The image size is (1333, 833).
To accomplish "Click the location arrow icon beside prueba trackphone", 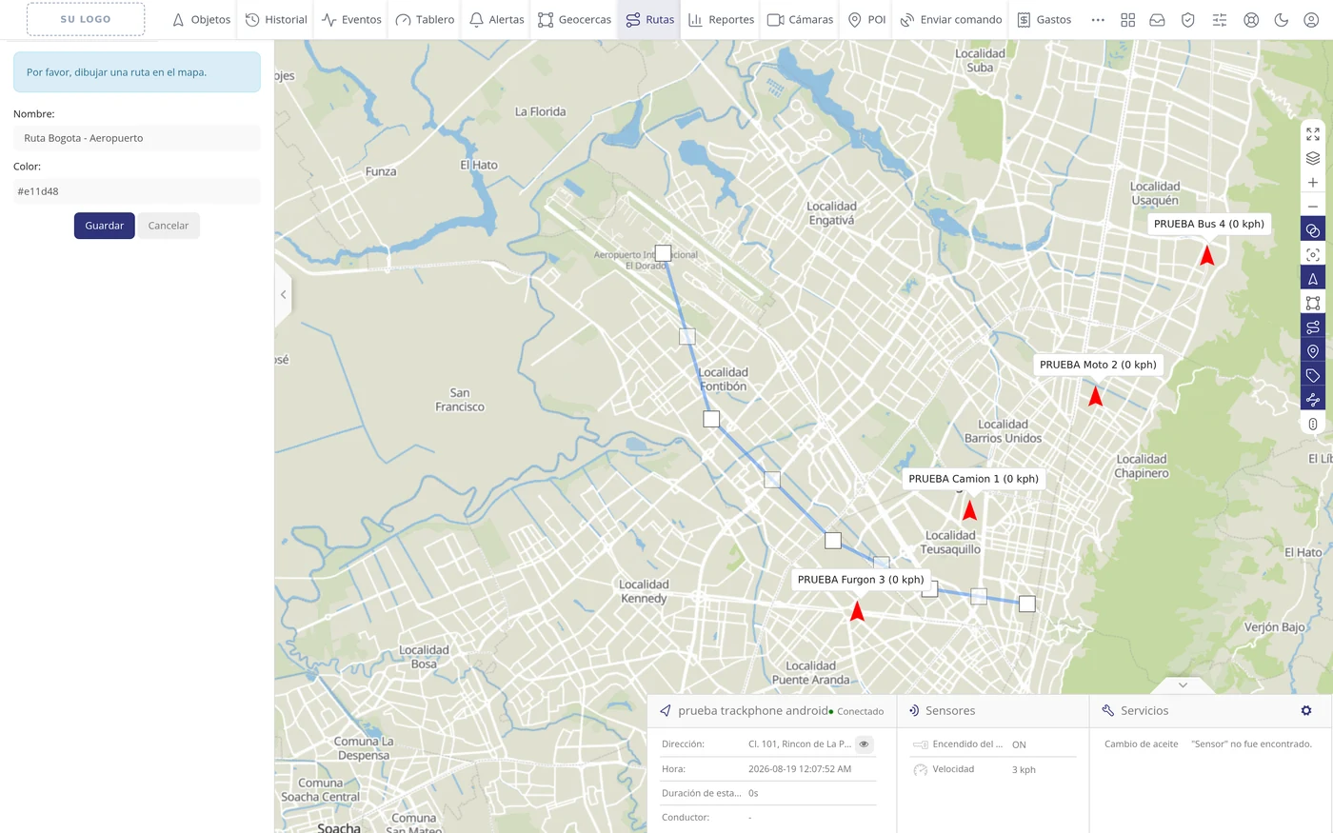I will coord(666,711).
